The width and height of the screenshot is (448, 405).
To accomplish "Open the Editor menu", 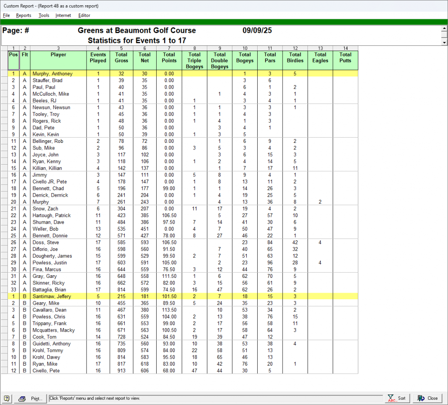I will (x=84, y=15).
